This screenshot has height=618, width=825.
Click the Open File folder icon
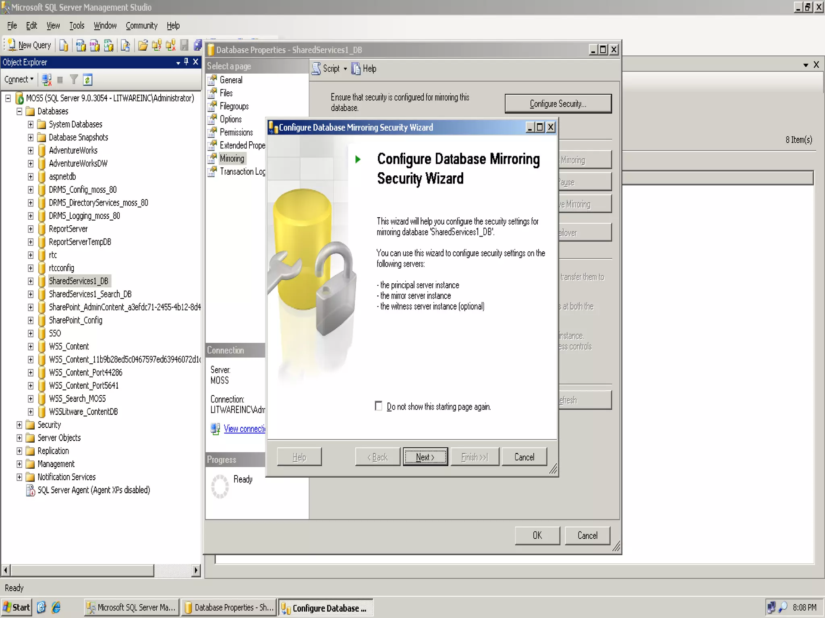143,45
